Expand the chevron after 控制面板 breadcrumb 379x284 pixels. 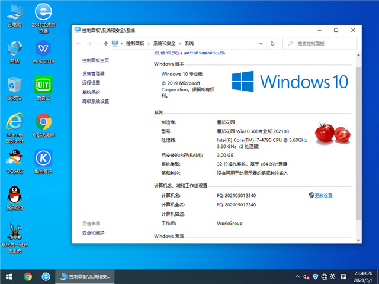(x=149, y=44)
